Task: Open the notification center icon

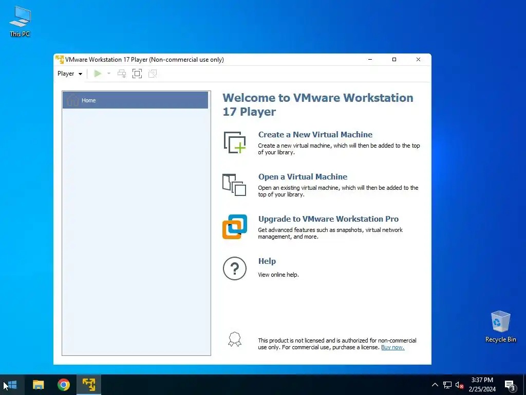Action: (x=510, y=385)
